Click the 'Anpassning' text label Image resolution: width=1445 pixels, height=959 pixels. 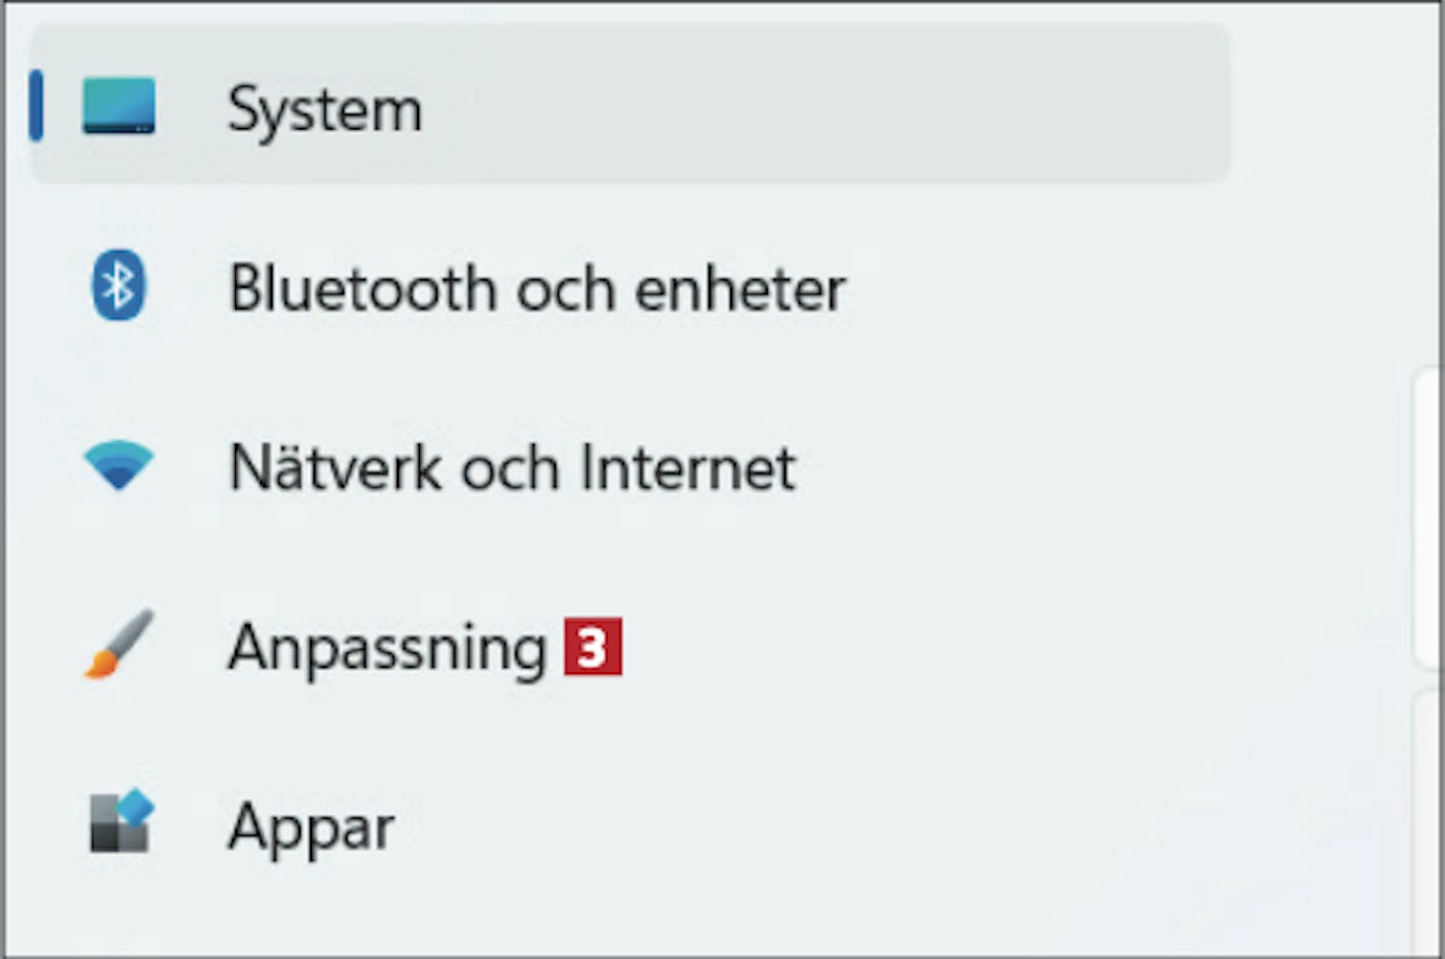[387, 648]
